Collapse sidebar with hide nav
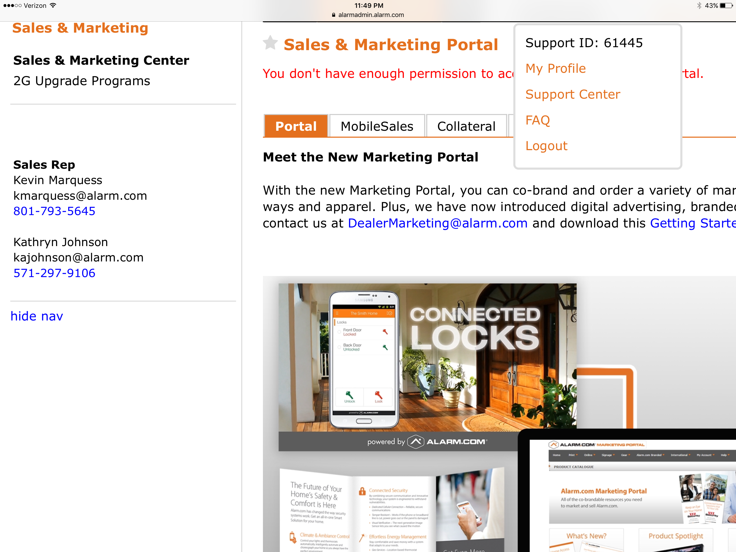 click(37, 316)
